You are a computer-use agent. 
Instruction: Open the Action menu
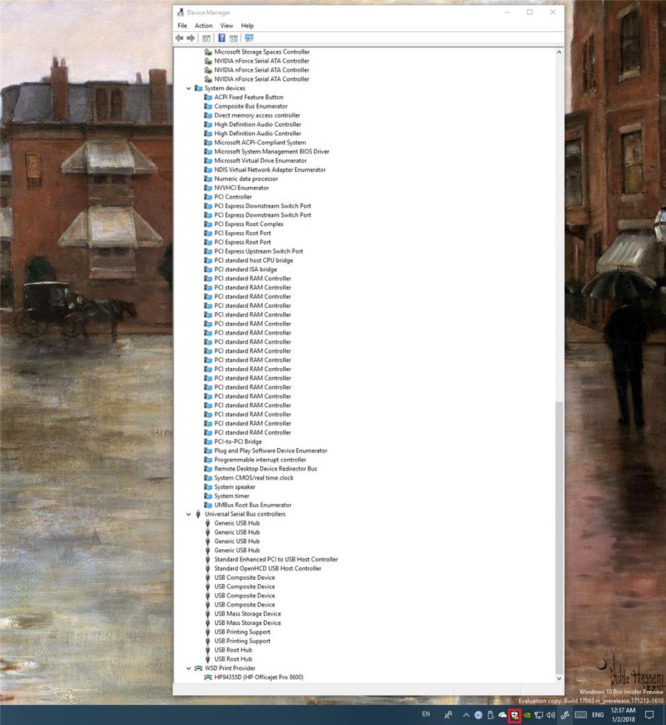203,25
